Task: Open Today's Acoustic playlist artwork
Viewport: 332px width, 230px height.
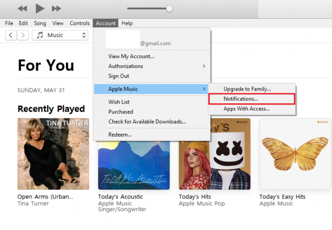Action: pyautogui.click(x=134, y=165)
